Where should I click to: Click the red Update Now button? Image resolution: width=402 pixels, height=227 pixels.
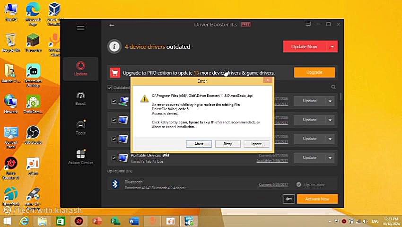point(305,47)
